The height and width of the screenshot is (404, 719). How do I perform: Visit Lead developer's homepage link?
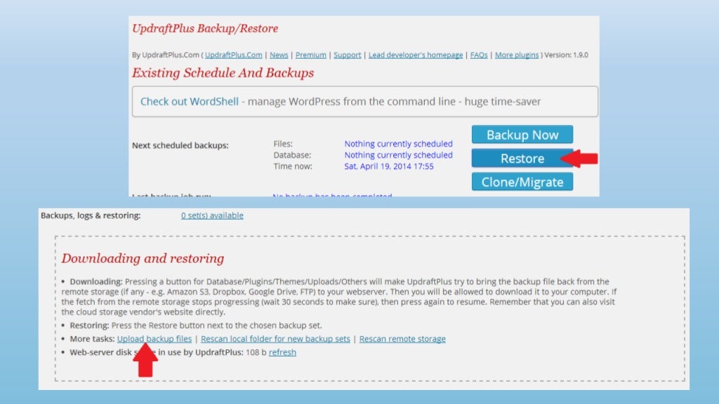416,55
